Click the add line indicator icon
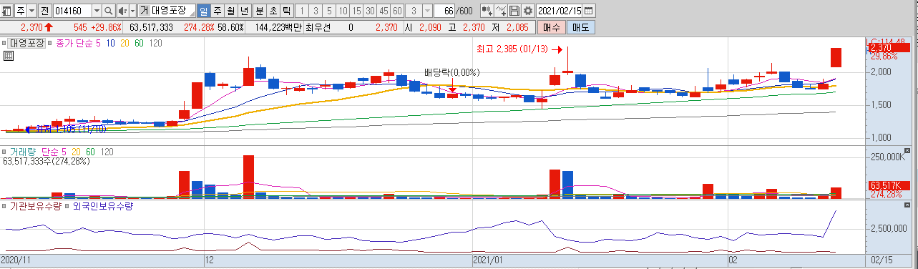918x269 pixels. [x=501, y=11]
